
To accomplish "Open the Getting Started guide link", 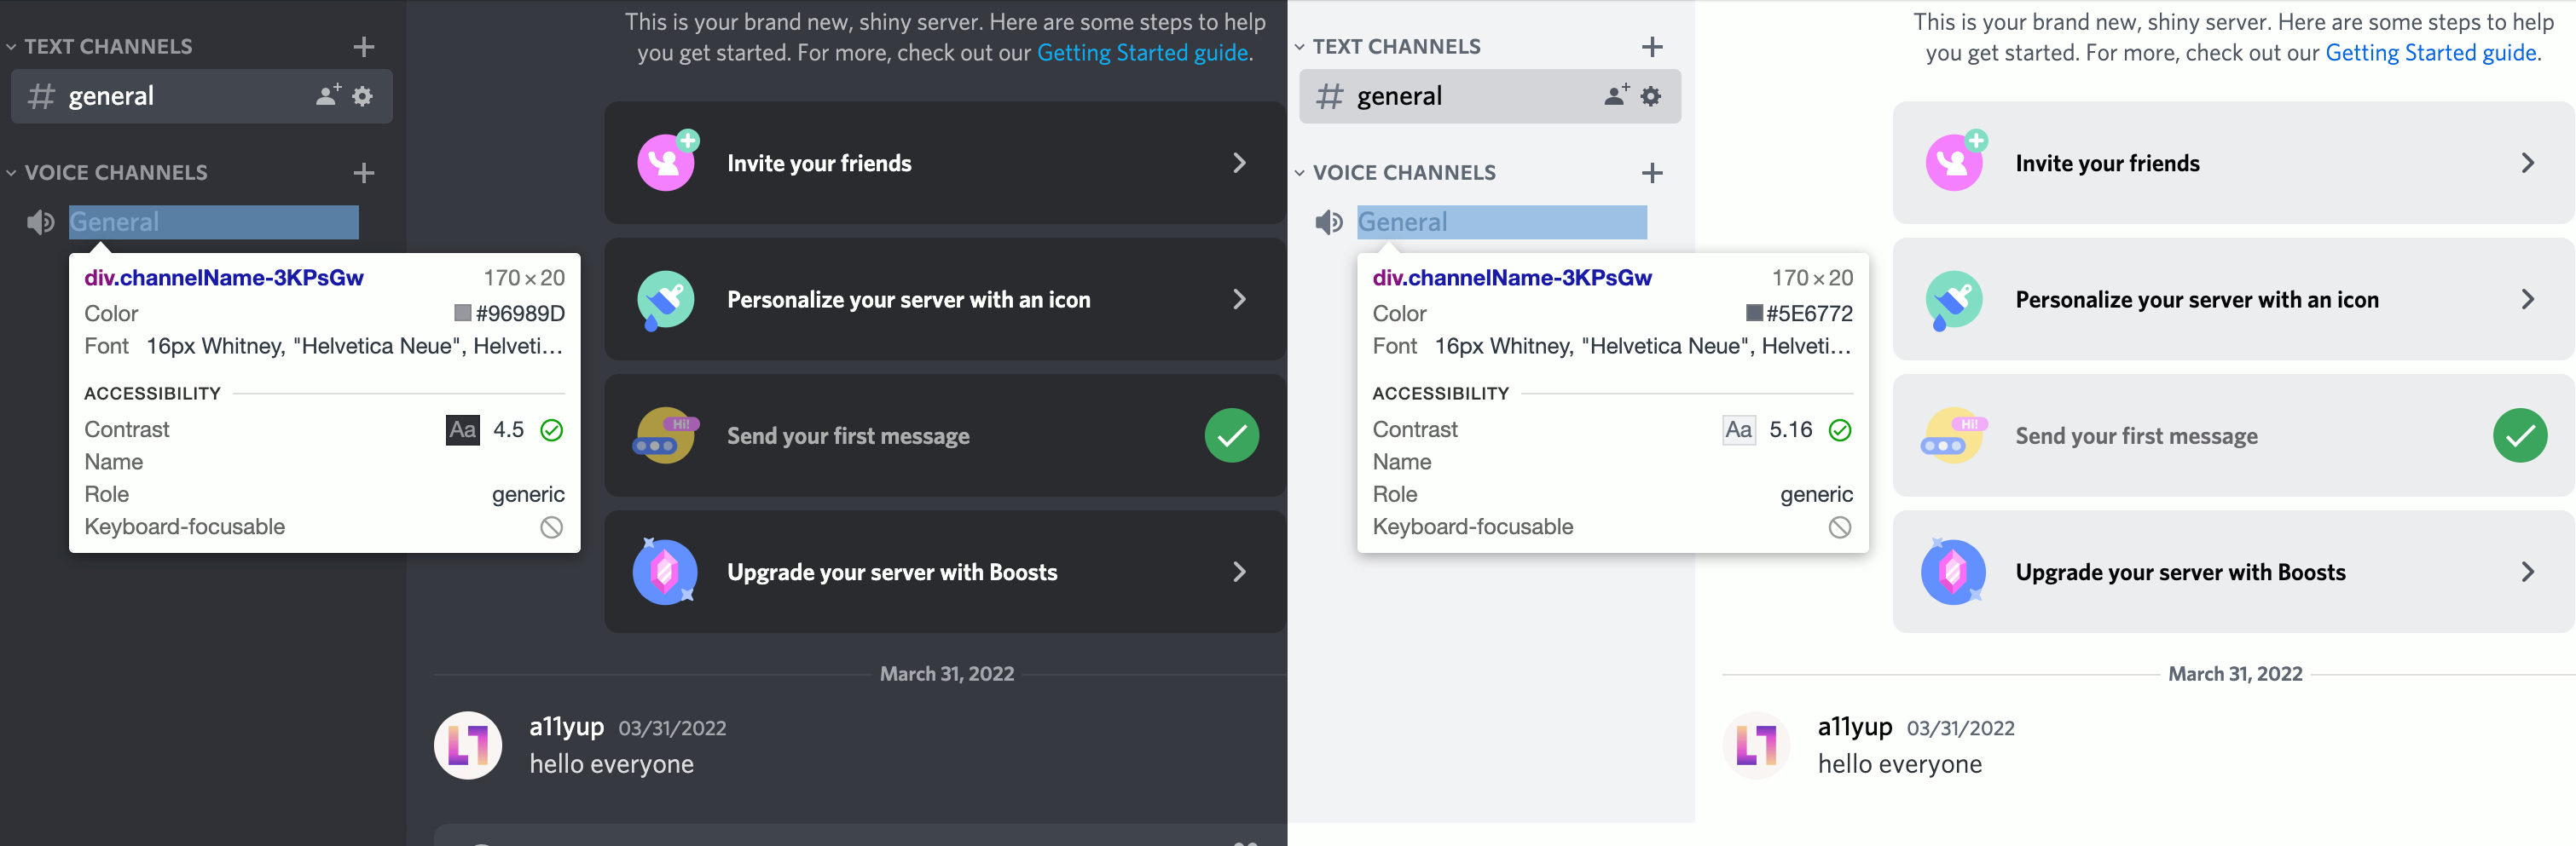I will [1142, 52].
